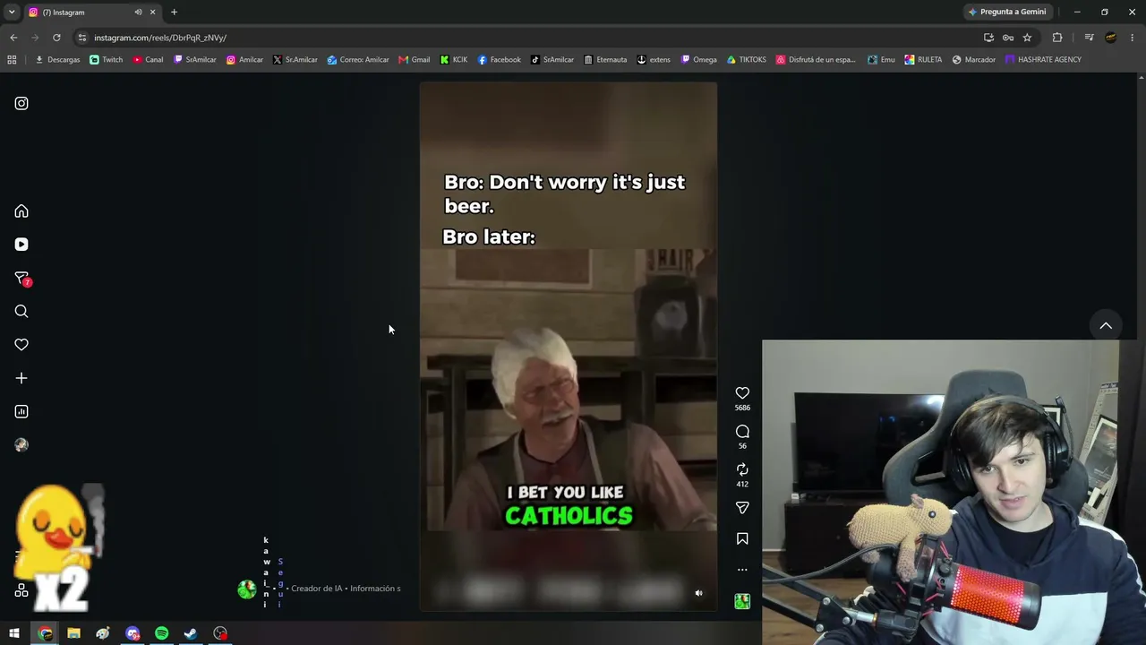Click the Seguir follow link
Screen dimensions: 1146x645
click(x=280, y=582)
